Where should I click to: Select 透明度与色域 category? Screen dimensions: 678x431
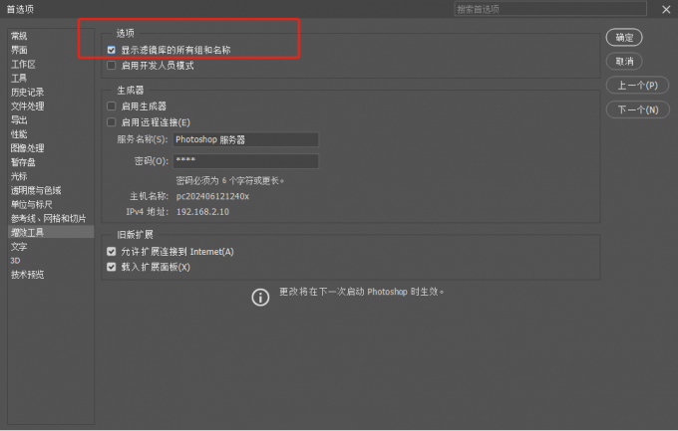(36, 190)
